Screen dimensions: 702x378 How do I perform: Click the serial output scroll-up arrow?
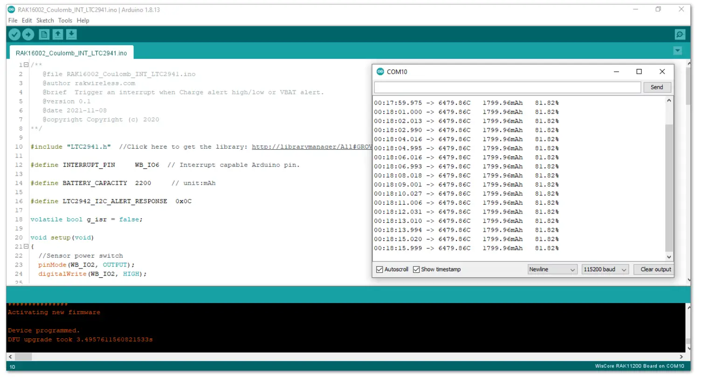(x=669, y=100)
